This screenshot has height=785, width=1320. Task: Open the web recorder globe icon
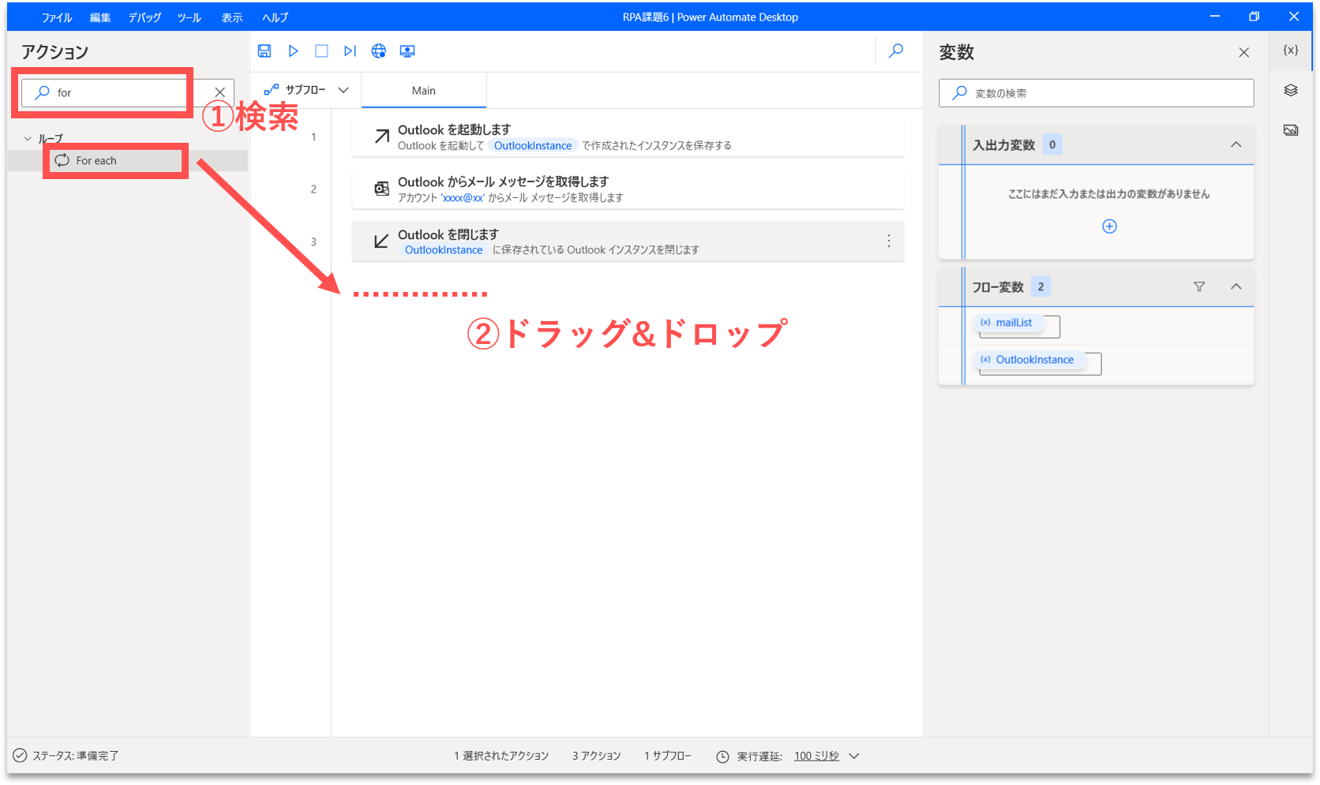coord(379,51)
